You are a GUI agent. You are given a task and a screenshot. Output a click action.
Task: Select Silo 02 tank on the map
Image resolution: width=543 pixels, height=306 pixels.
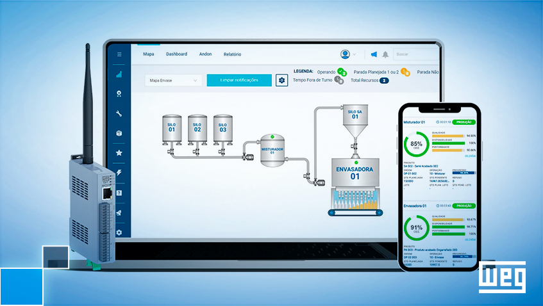click(197, 130)
